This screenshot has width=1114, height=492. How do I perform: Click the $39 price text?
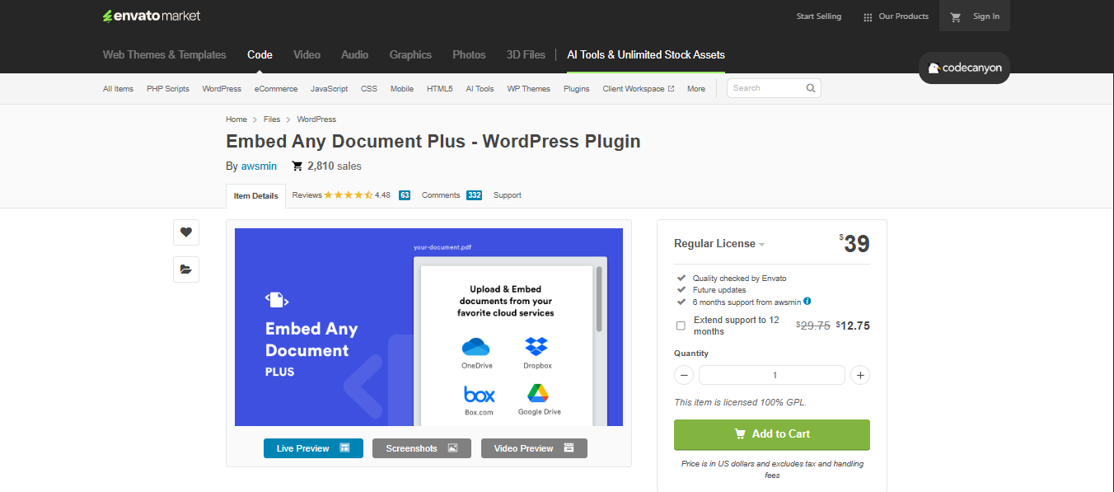tap(854, 244)
